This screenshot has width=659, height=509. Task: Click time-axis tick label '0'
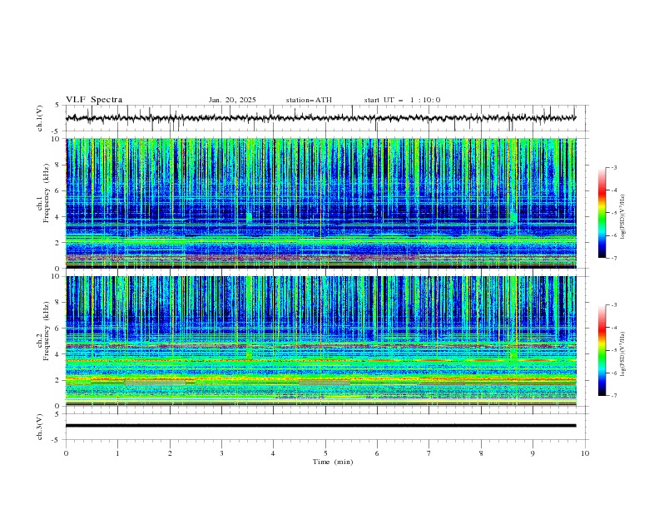coord(66,453)
